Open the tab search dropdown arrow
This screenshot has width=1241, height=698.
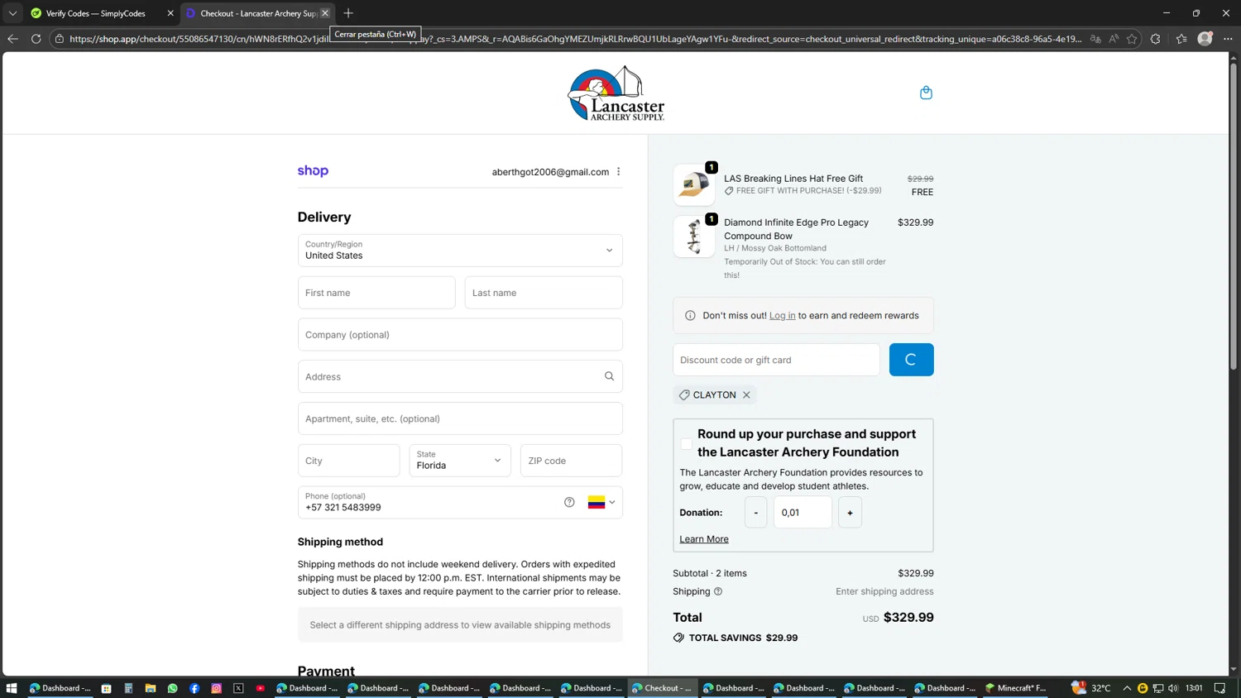point(12,13)
